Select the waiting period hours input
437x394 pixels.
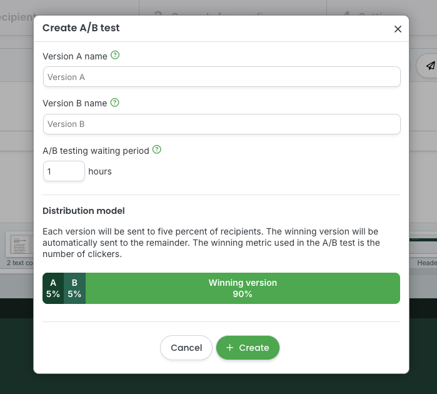(x=64, y=171)
